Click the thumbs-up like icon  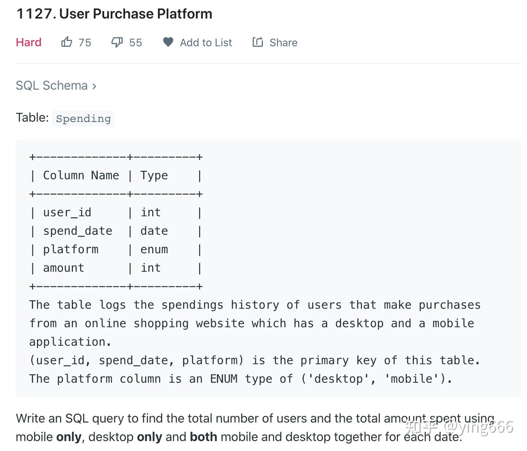coord(67,42)
